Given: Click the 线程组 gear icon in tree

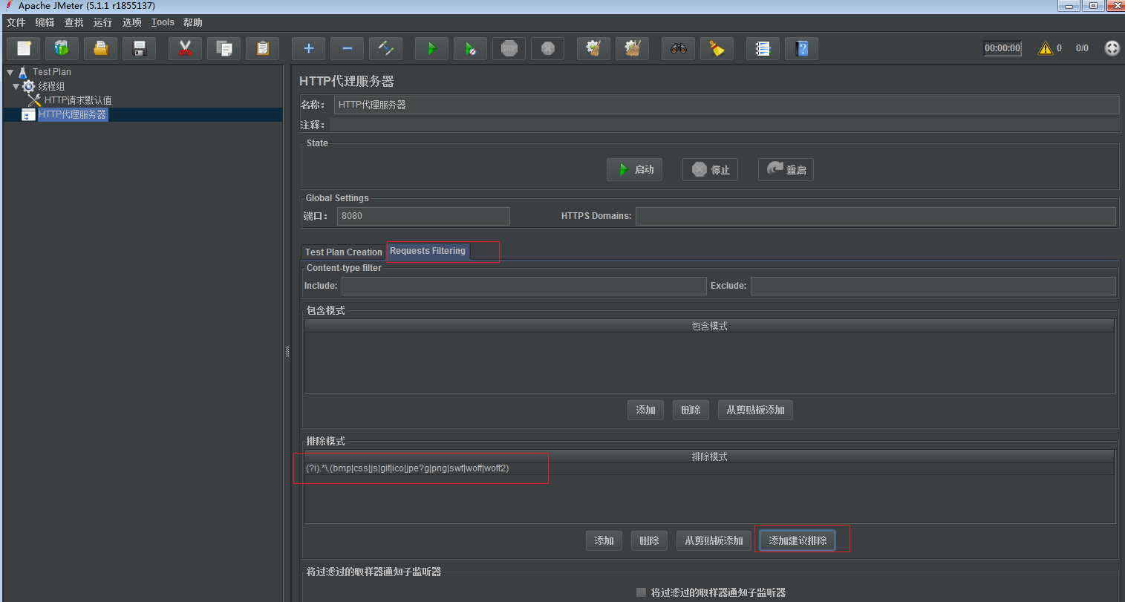Looking at the screenshot, I should coord(29,86).
